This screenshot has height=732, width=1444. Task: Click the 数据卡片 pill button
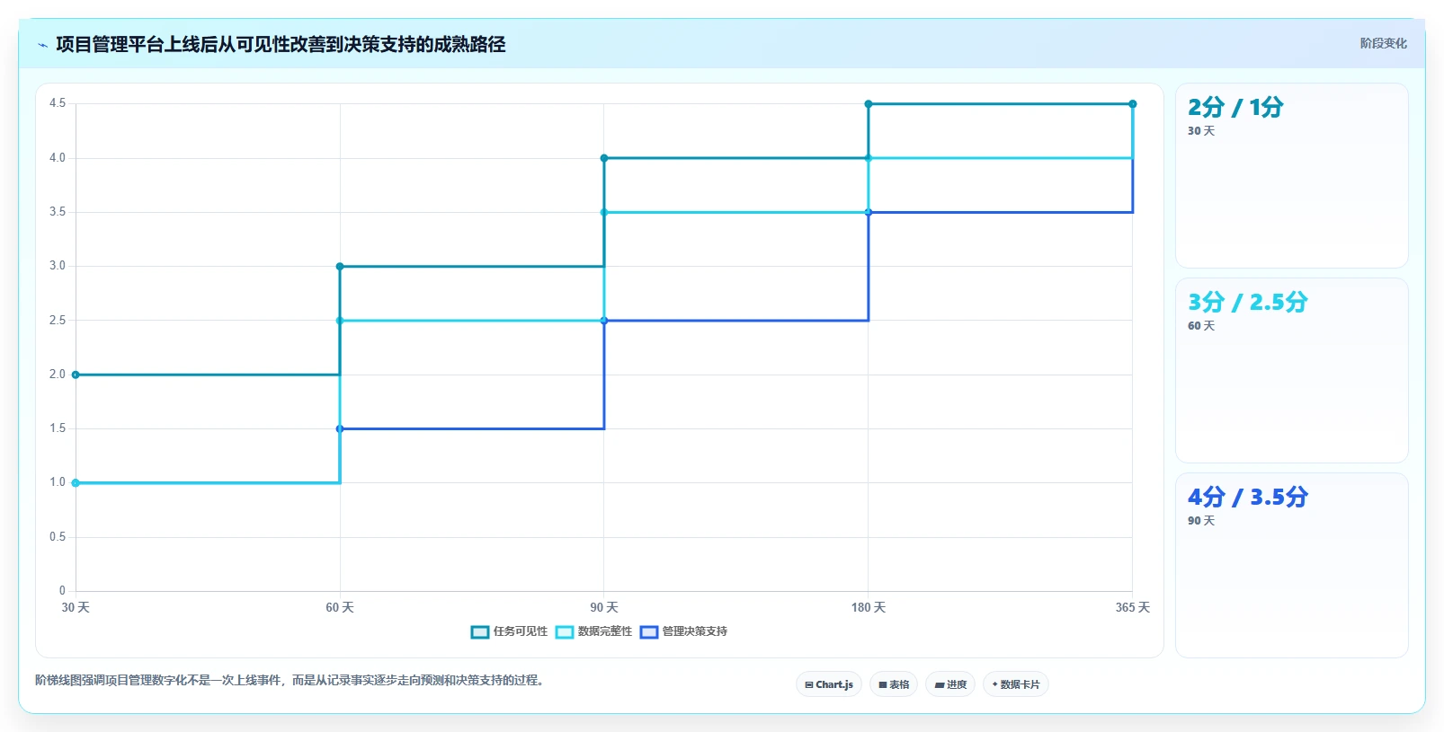click(1016, 684)
